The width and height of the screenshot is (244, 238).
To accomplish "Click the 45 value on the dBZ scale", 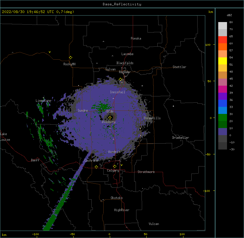I will coord(231,79).
